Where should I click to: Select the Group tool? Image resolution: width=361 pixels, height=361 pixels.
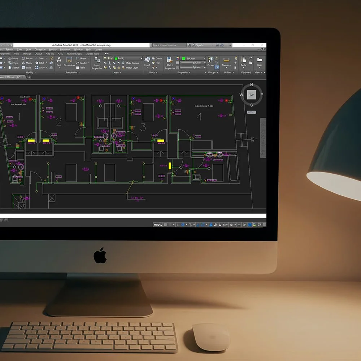pos(210,62)
